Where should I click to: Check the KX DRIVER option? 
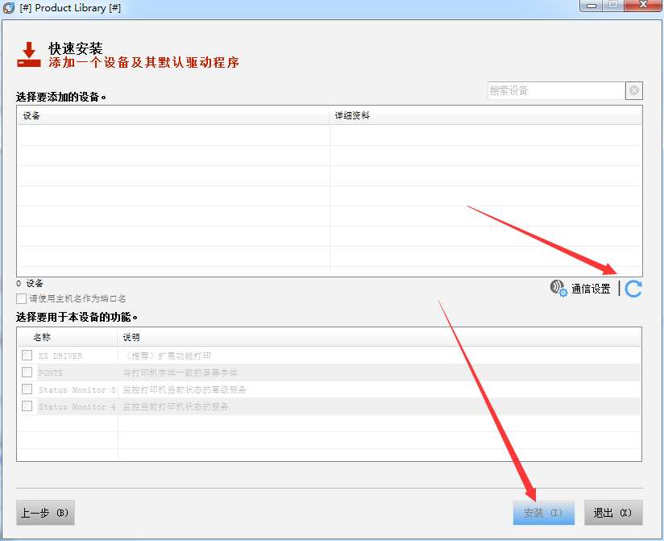[27, 355]
